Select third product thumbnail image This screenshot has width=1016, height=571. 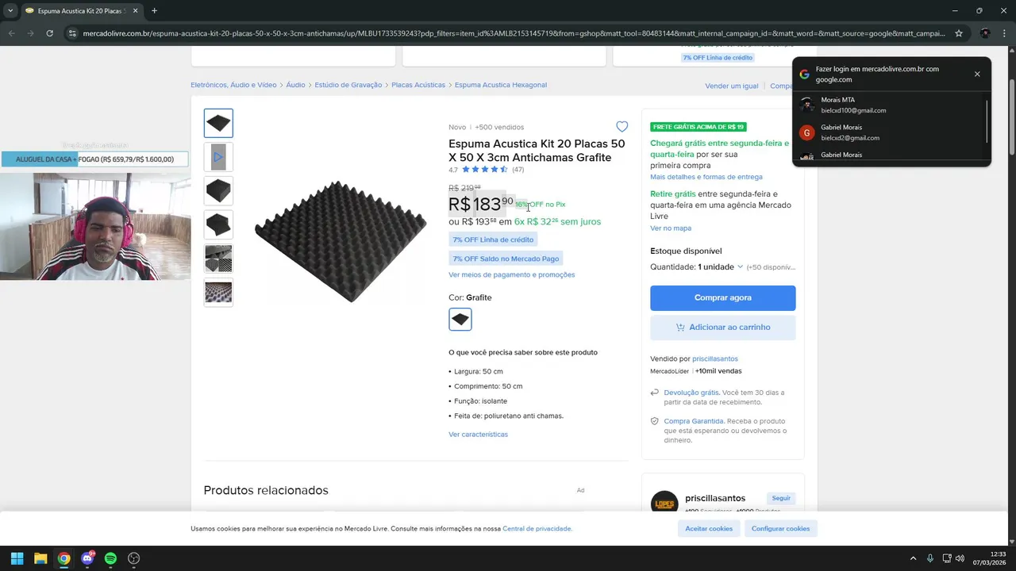(x=218, y=191)
